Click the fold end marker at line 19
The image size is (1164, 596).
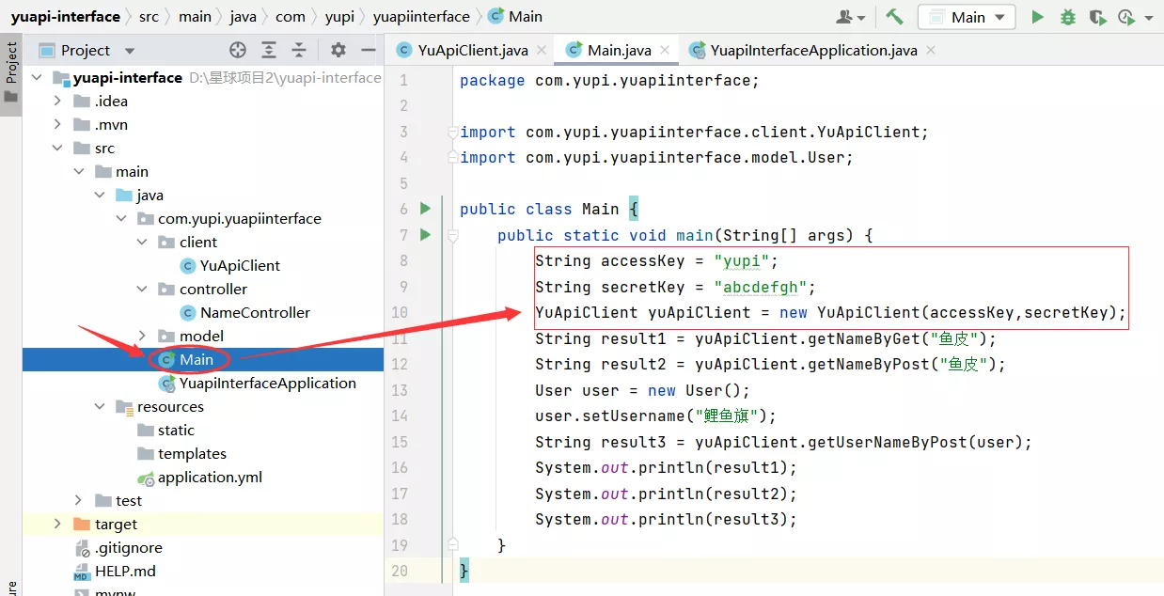pyautogui.click(x=452, y=544)
